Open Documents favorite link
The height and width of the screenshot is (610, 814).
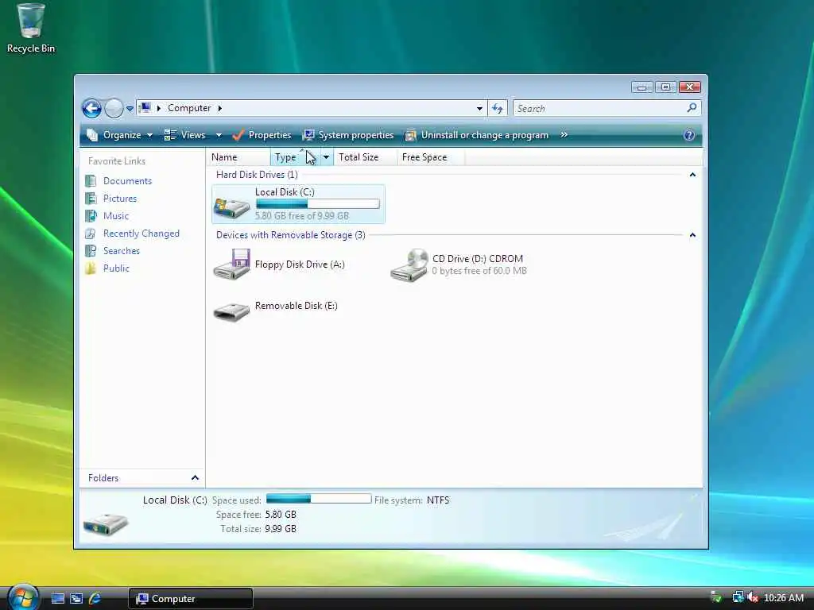point(128,181)
